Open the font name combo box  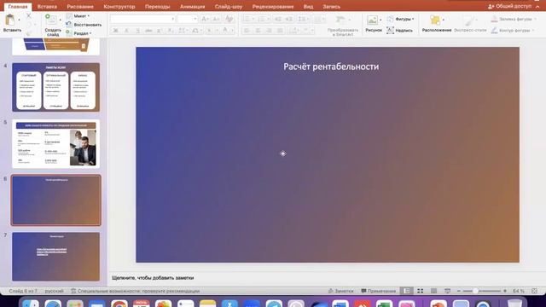(142, 19)
